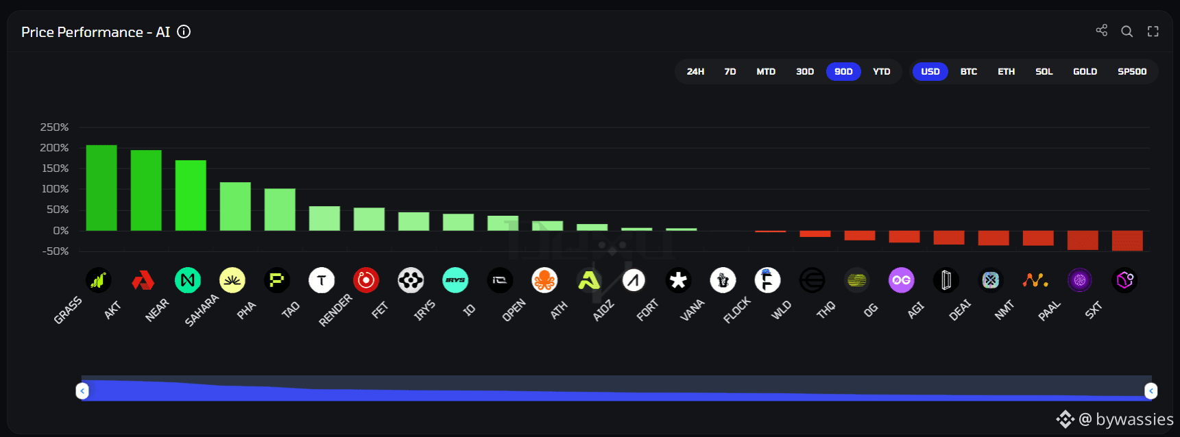Select the orange octopus OPEN logo
Viewport: 1180px width, 437px height.
pyautogui.click(x=544, y=280)
